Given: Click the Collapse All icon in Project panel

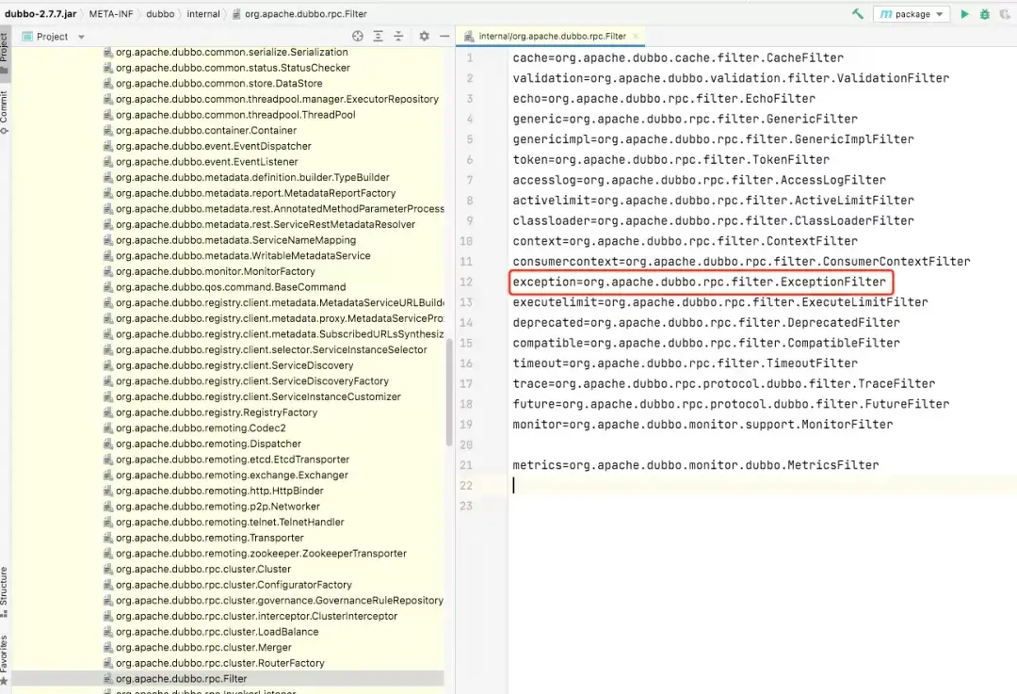Looking at the screenshot, I should point(398,37).
